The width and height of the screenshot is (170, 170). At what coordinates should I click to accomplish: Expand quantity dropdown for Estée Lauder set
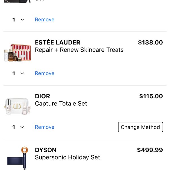[18, 73]
